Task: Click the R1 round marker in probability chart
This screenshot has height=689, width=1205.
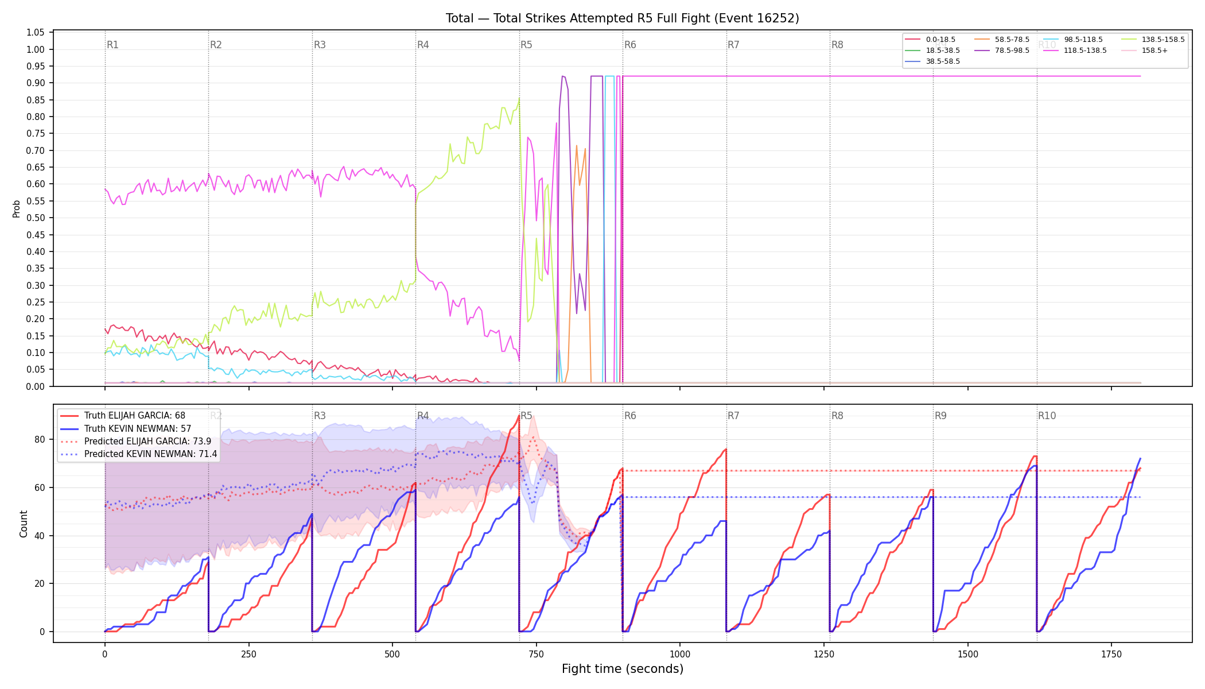Action: (x=112, y=45)
